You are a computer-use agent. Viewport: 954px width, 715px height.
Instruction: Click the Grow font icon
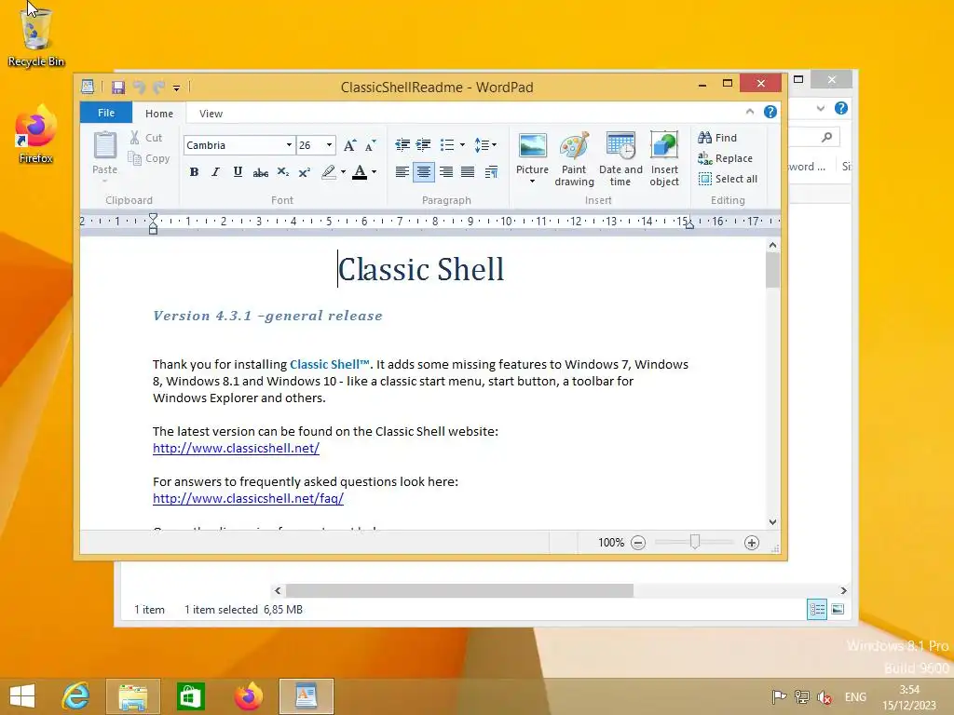tap(349, 145)
